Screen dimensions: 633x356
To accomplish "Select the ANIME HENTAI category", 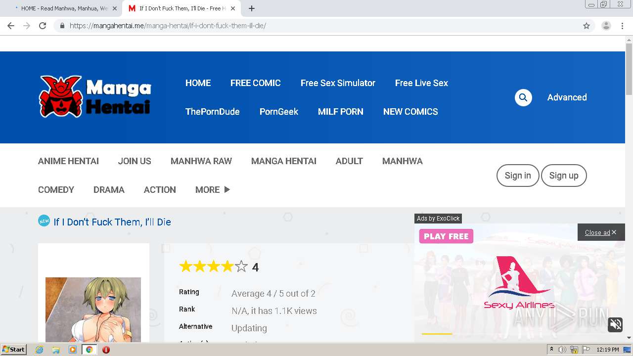I will pos(68,161).
